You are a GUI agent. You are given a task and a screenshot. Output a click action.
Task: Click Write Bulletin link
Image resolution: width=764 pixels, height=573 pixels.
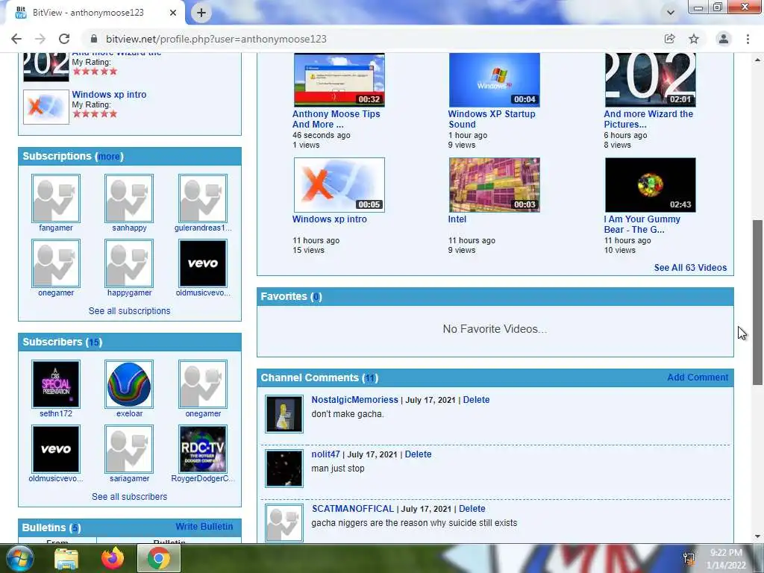pyautogui.click(x=204, y=526)
